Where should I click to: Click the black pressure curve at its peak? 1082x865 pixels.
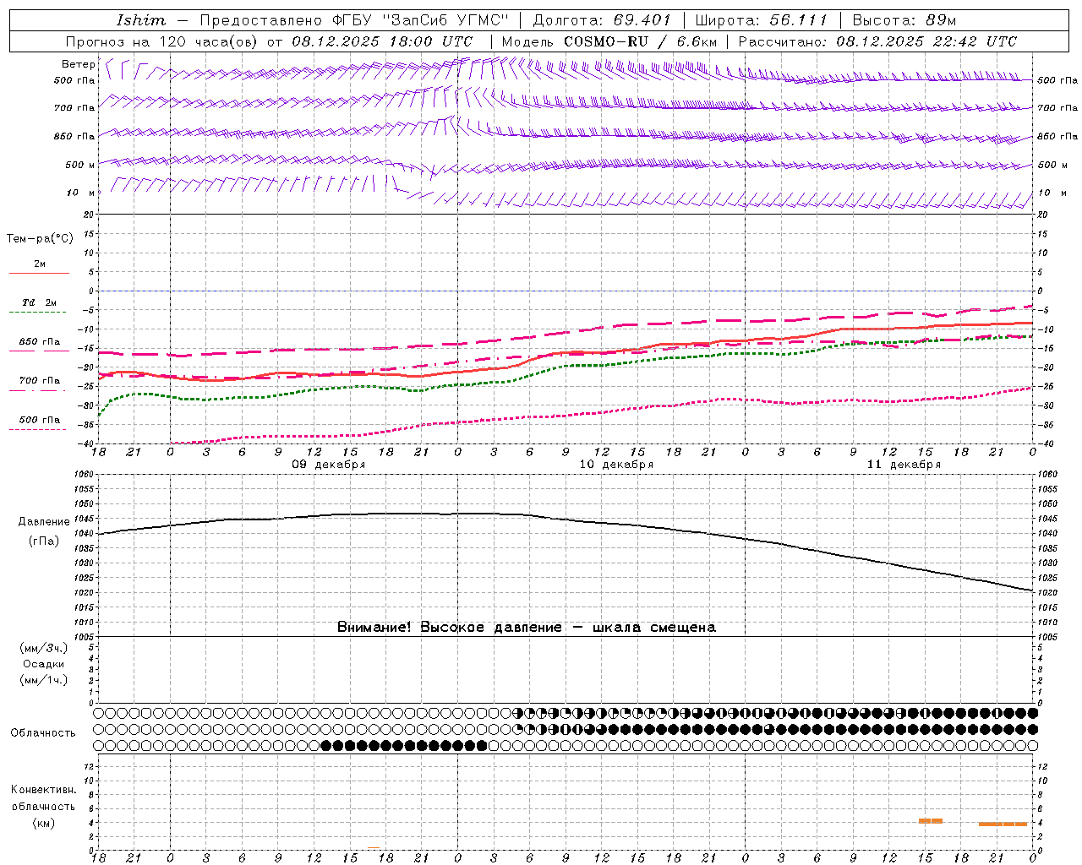click(456, 514)
